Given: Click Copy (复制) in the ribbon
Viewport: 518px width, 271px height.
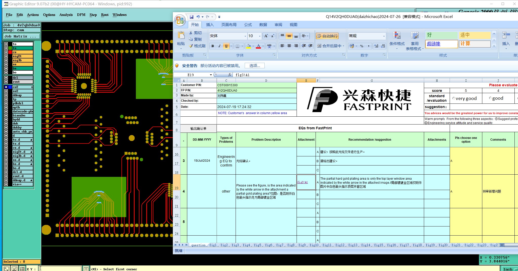Looking at the screenshot, I should (195, 39).
